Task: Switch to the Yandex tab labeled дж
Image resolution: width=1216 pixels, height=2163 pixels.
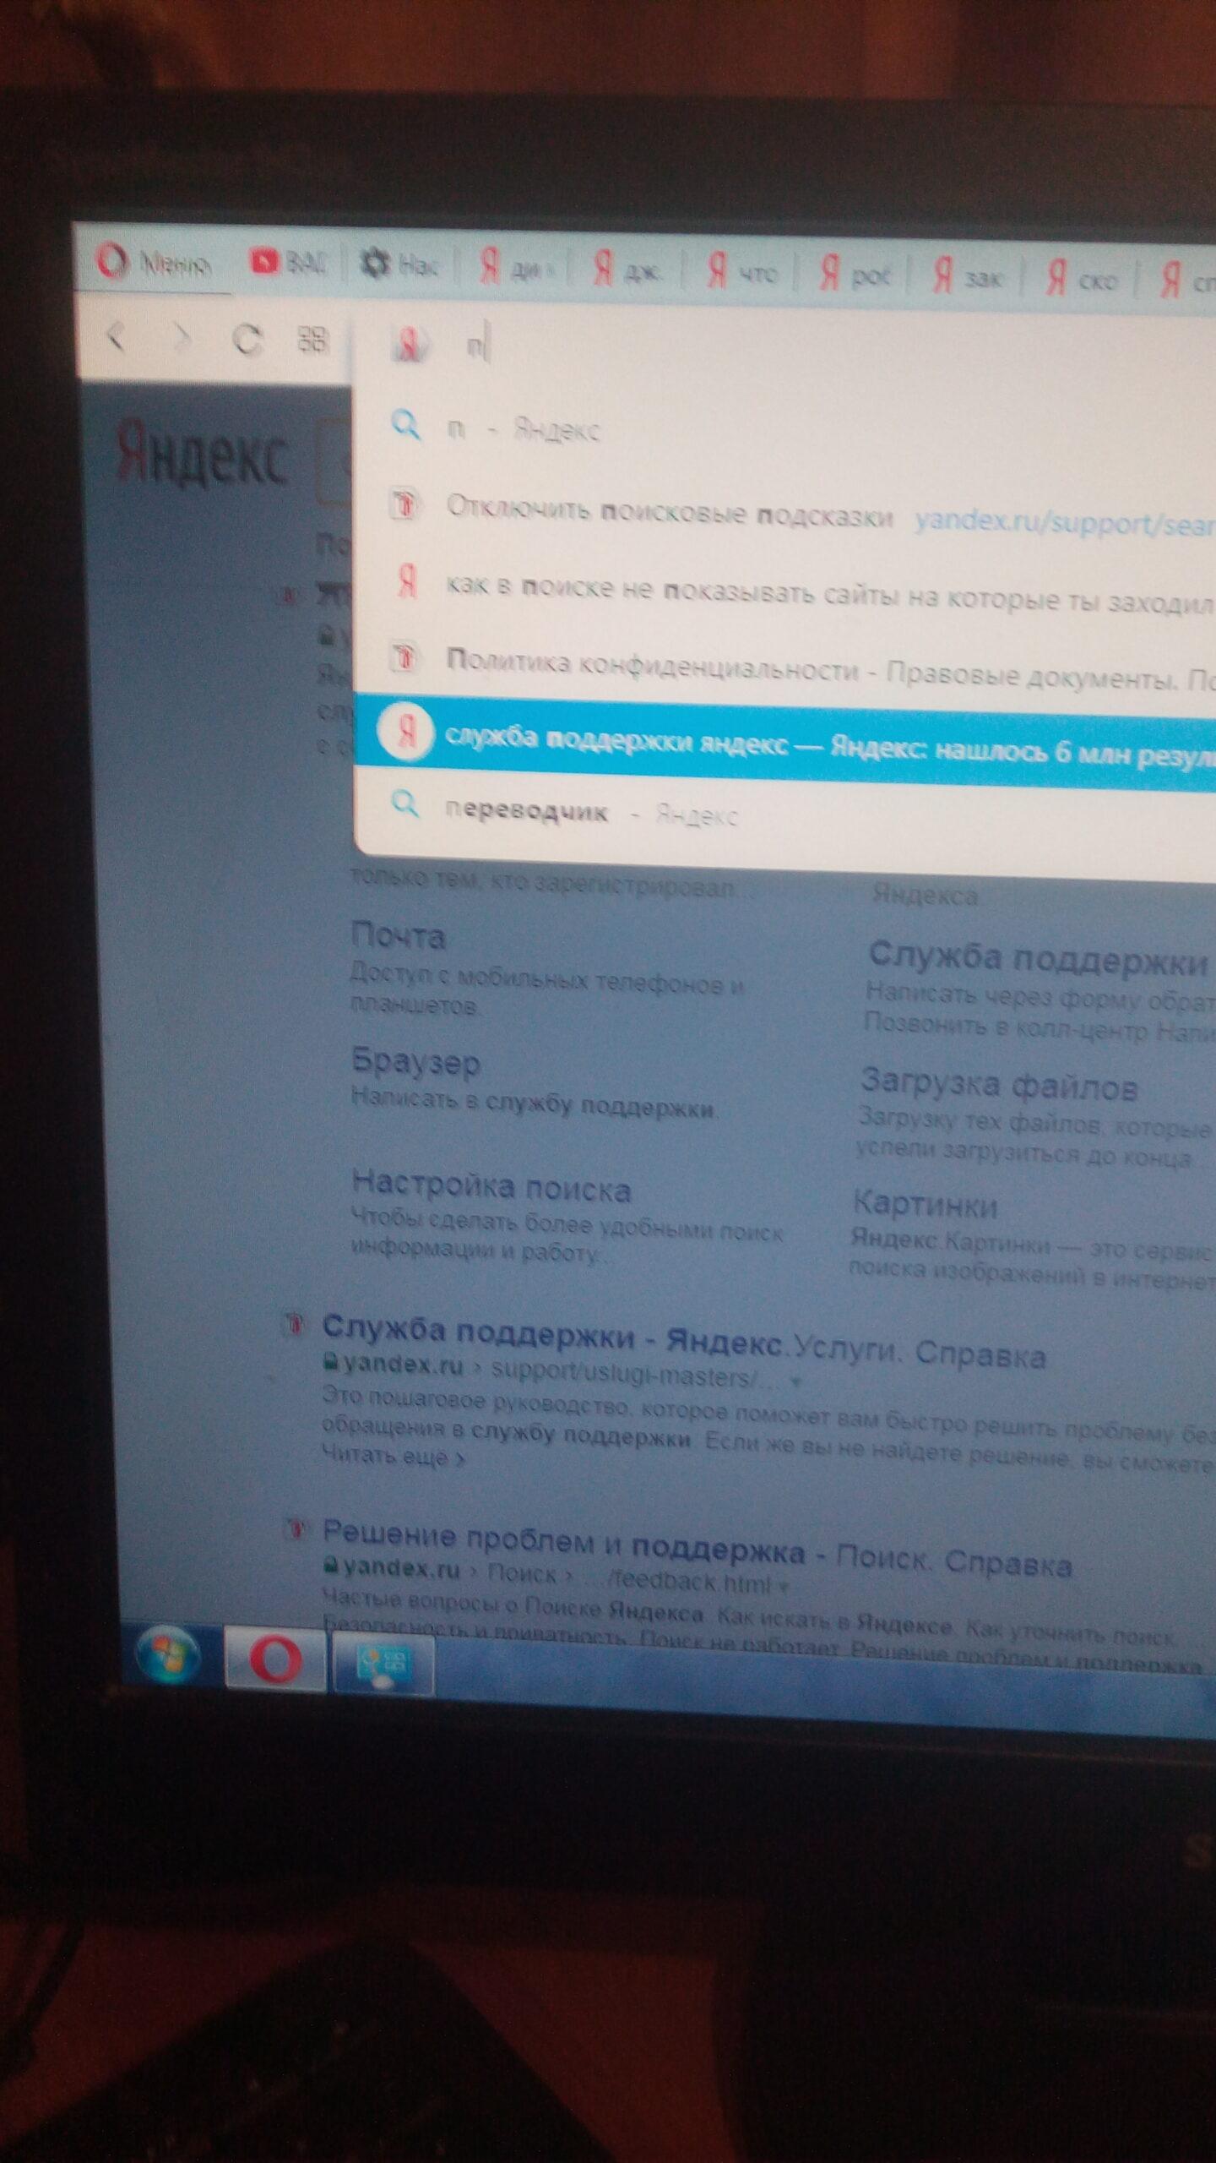Action: (629, 271)
